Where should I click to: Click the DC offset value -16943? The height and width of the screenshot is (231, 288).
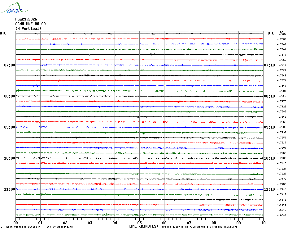[282, 210]
